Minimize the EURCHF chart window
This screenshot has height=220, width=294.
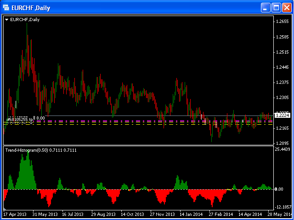265,8
